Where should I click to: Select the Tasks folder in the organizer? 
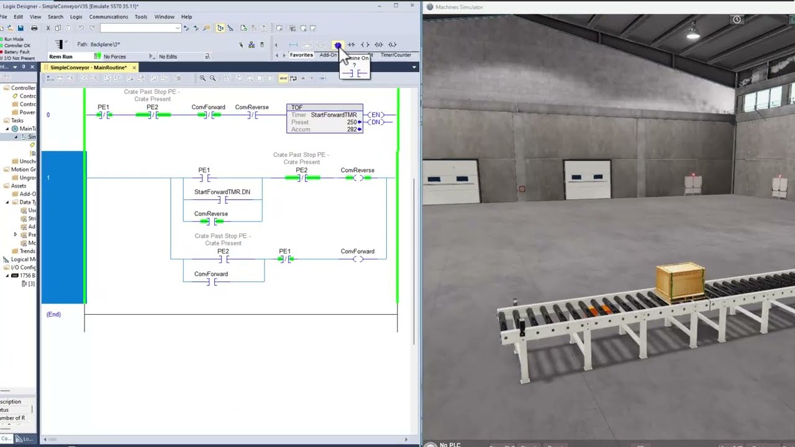[x=17, y=120]
